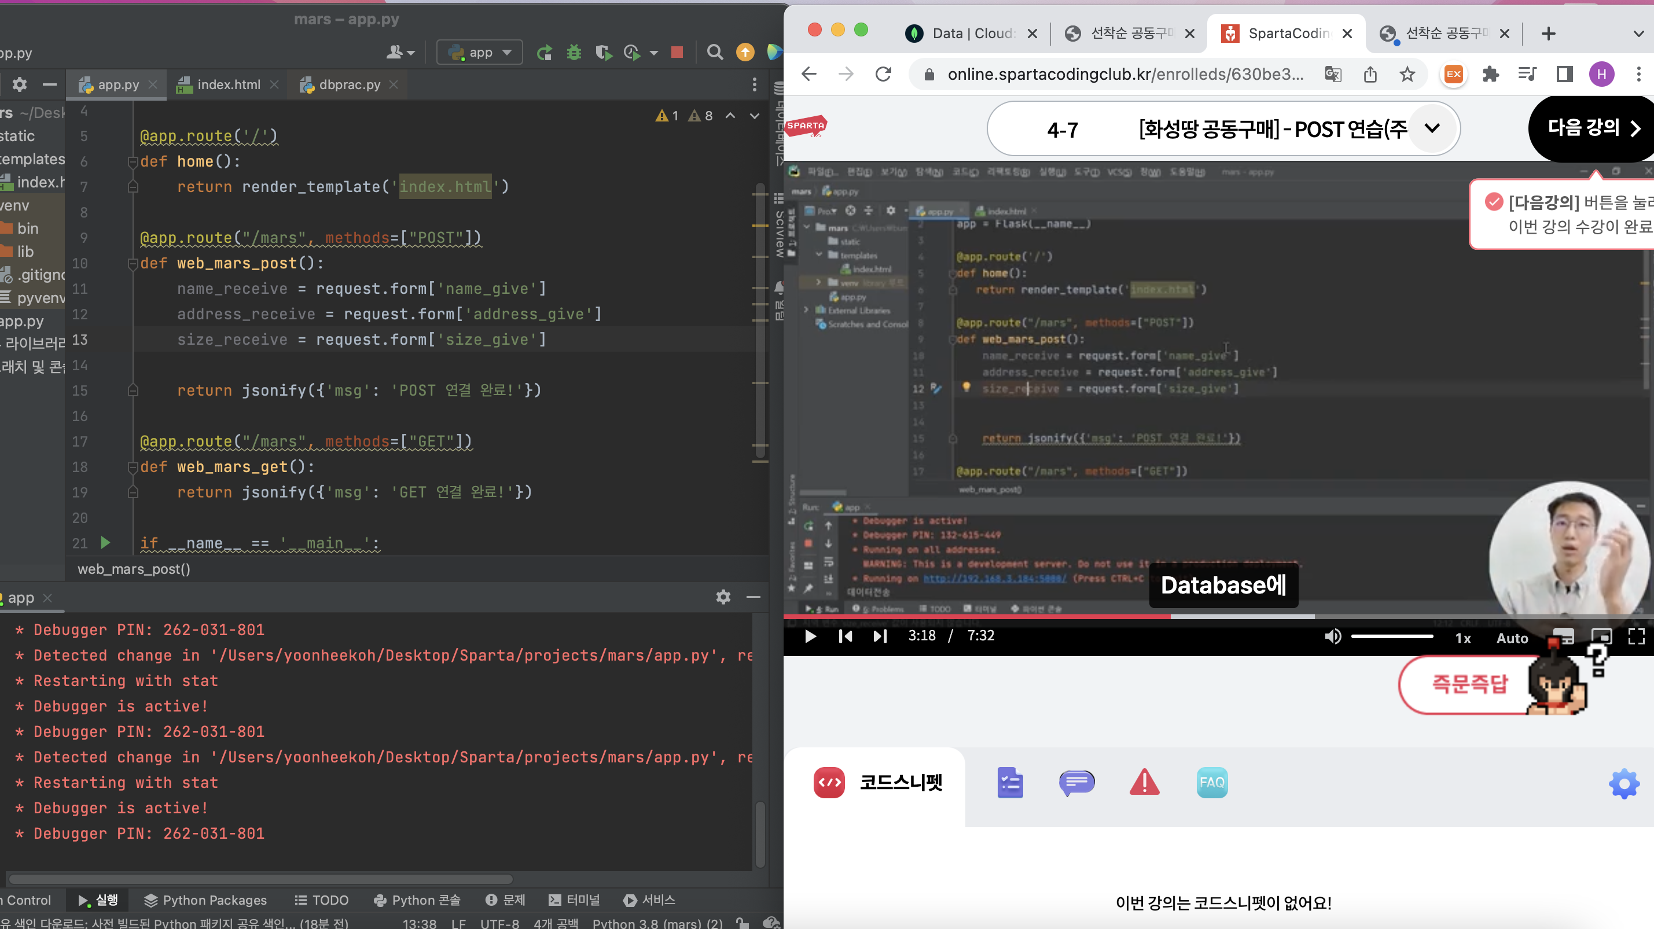Jump to next highlighted error arrow
This screenshot has height=929, width=1654.
755,116
